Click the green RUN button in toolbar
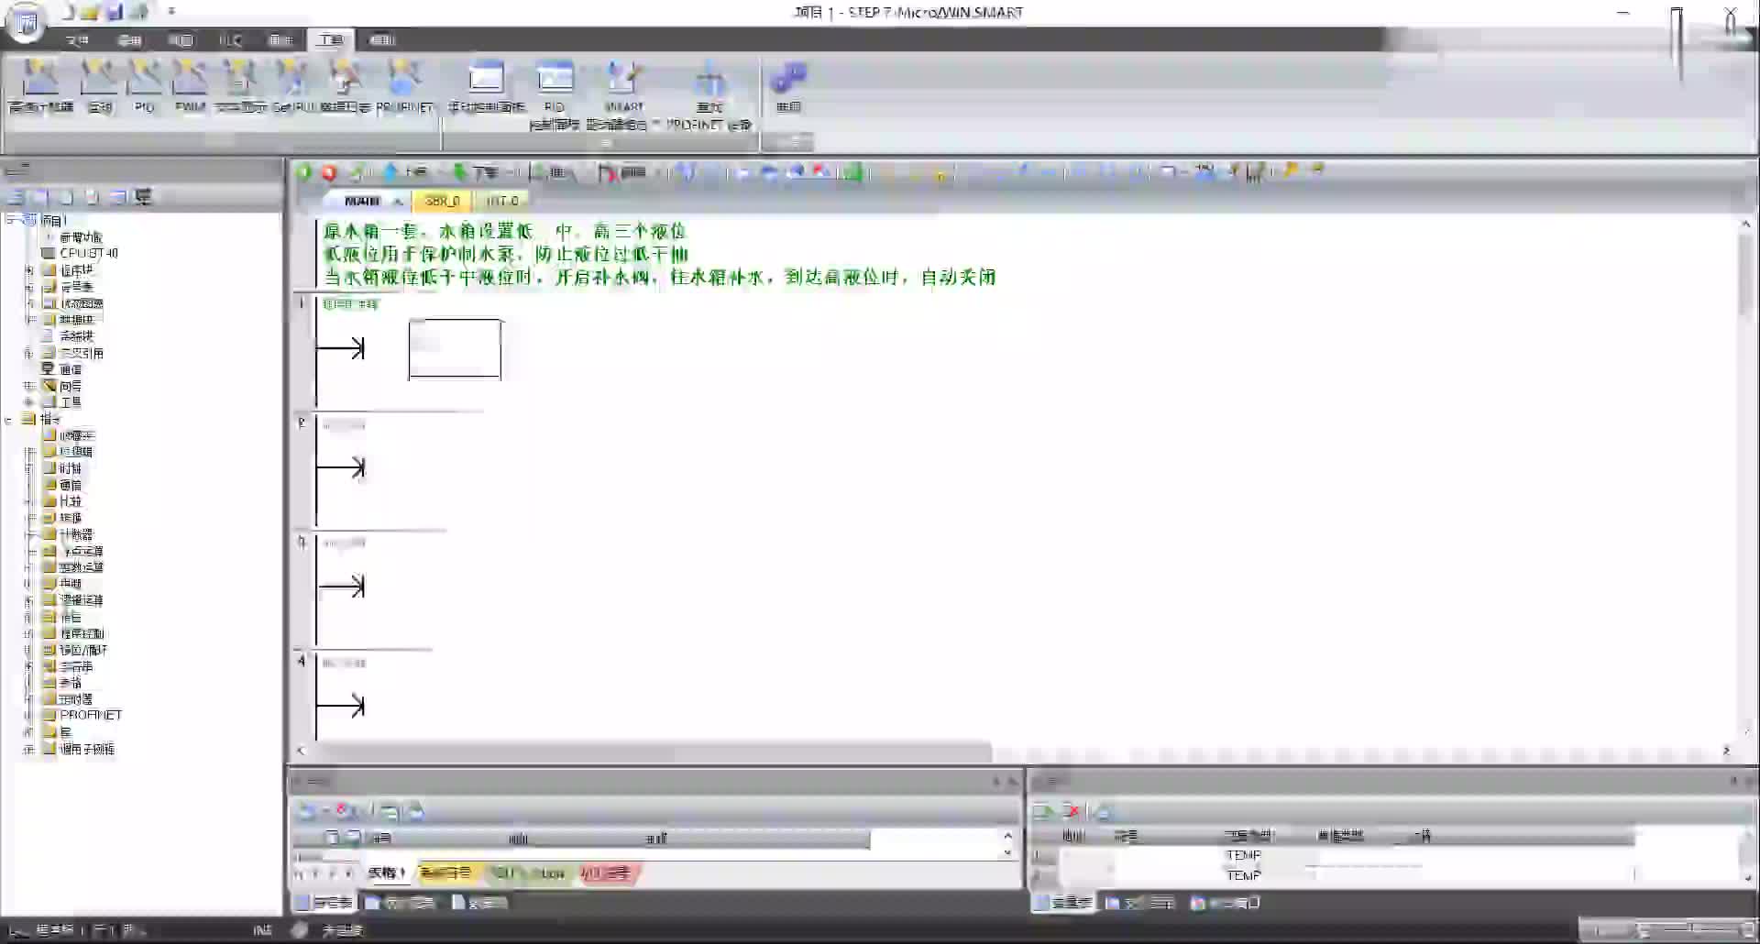The height and width of the screenshot is (944, 1760). pos(304,171)
